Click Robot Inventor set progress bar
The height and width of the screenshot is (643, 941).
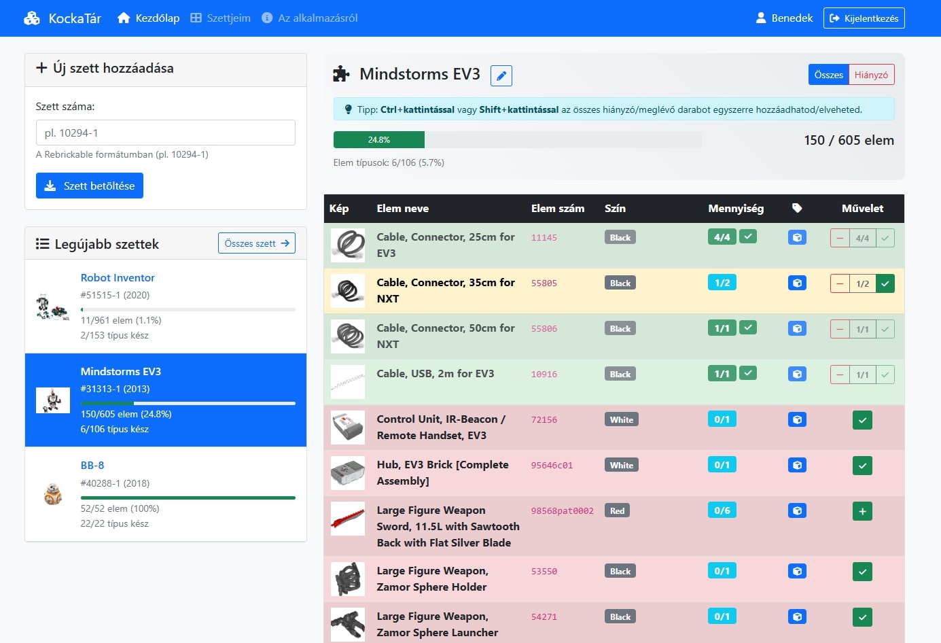point(188,310)
